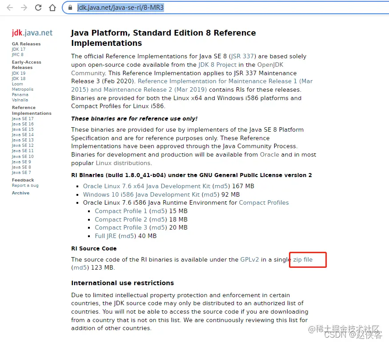Click the GA Releases sidebar heading
Viewport: 389px width, 343px height.
point(26,44)
